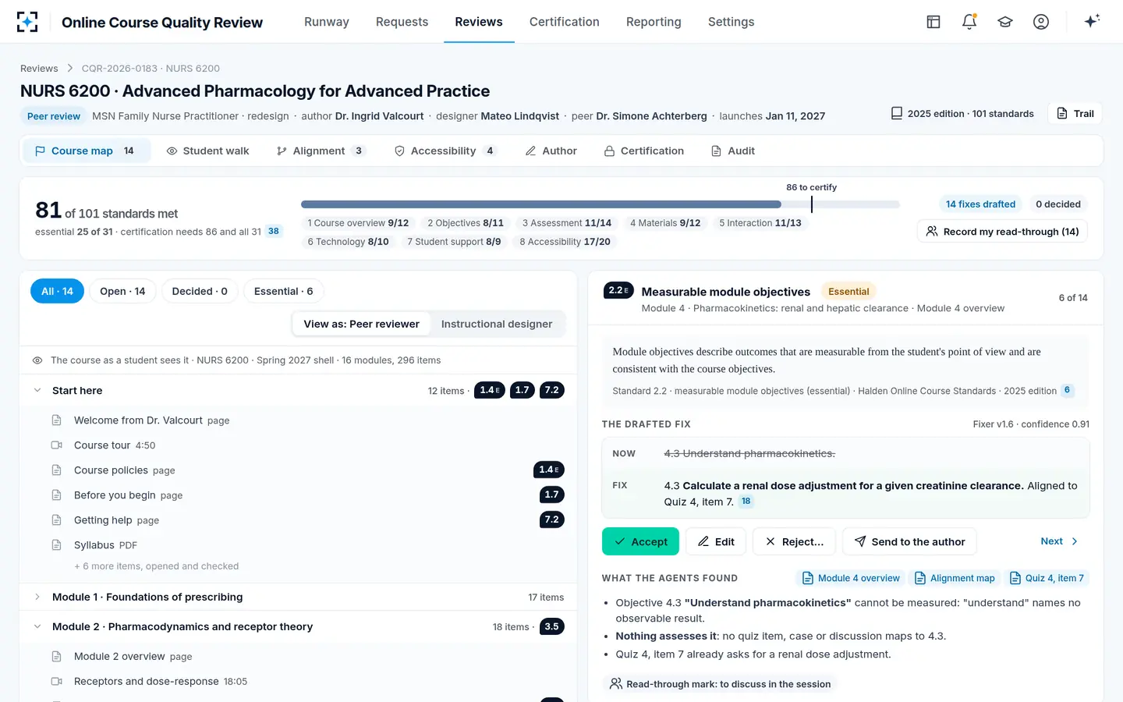Open Quiz 4, item 7 reference
The image size is (1123, 702).
pyautogui.click(x=1047, y=578)
